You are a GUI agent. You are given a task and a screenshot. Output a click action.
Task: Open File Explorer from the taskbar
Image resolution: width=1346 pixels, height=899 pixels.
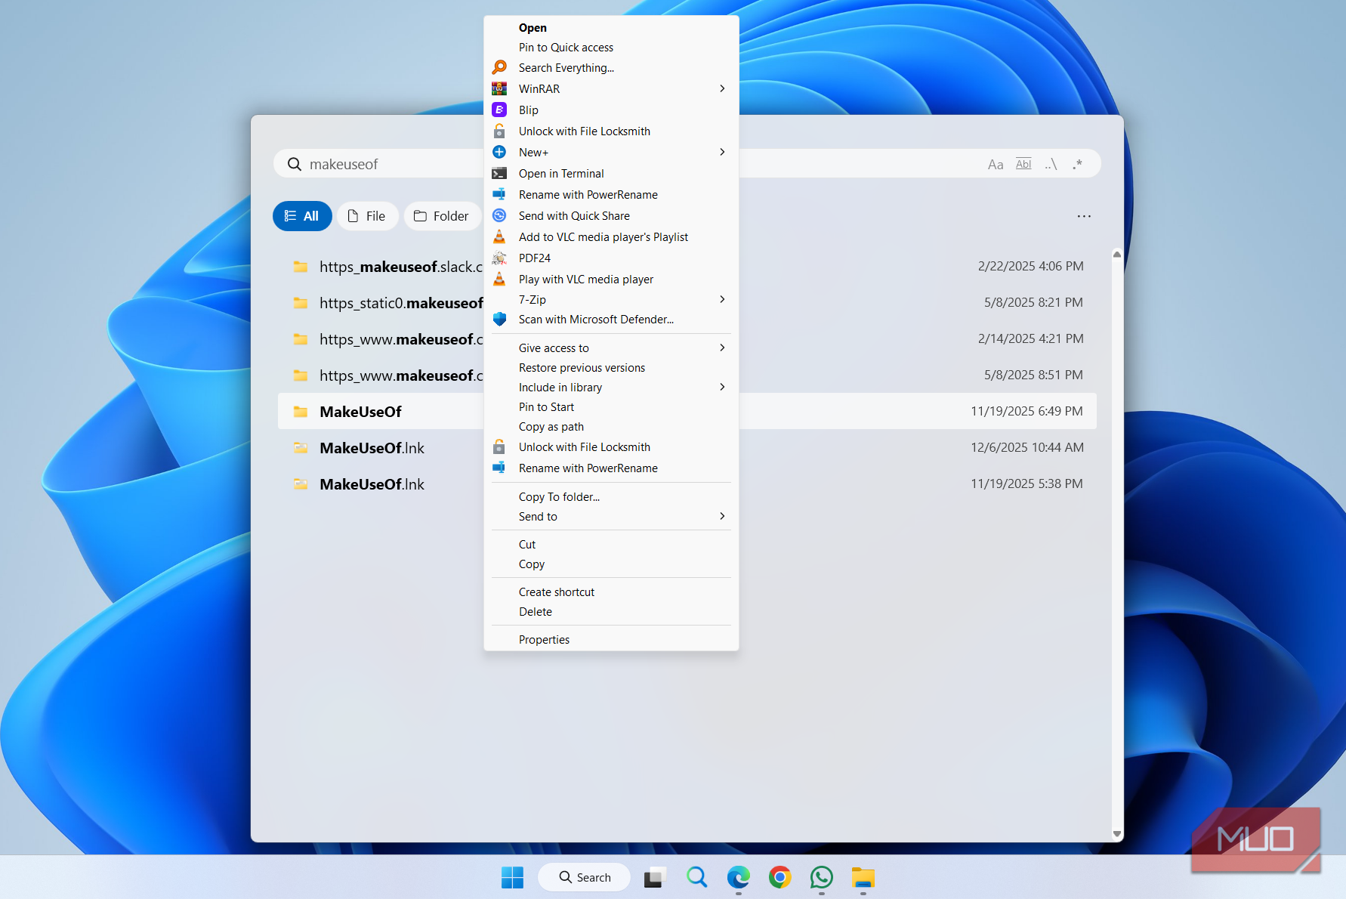coord(863,877)
